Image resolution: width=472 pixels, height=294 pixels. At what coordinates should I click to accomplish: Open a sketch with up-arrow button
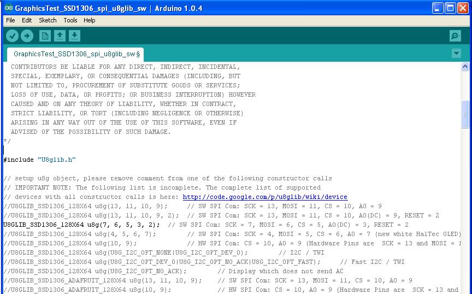coord(60,36)
